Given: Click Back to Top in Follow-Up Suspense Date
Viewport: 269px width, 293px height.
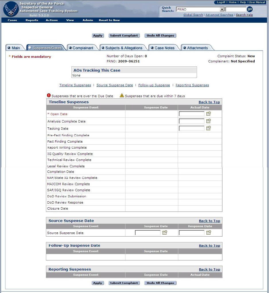Looking at the screenshot, I should pyautogui.click(x=210, y=246).
